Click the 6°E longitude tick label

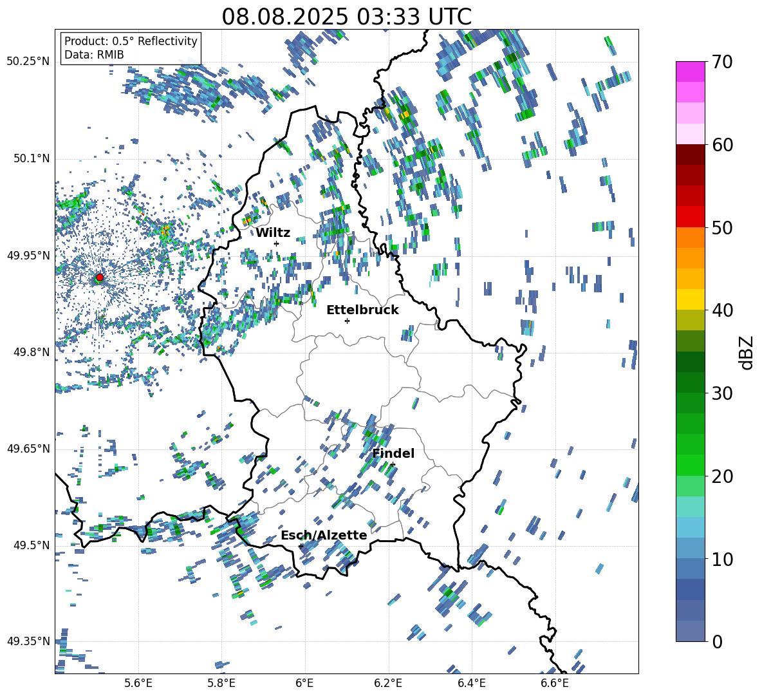[x=304, y=683]
